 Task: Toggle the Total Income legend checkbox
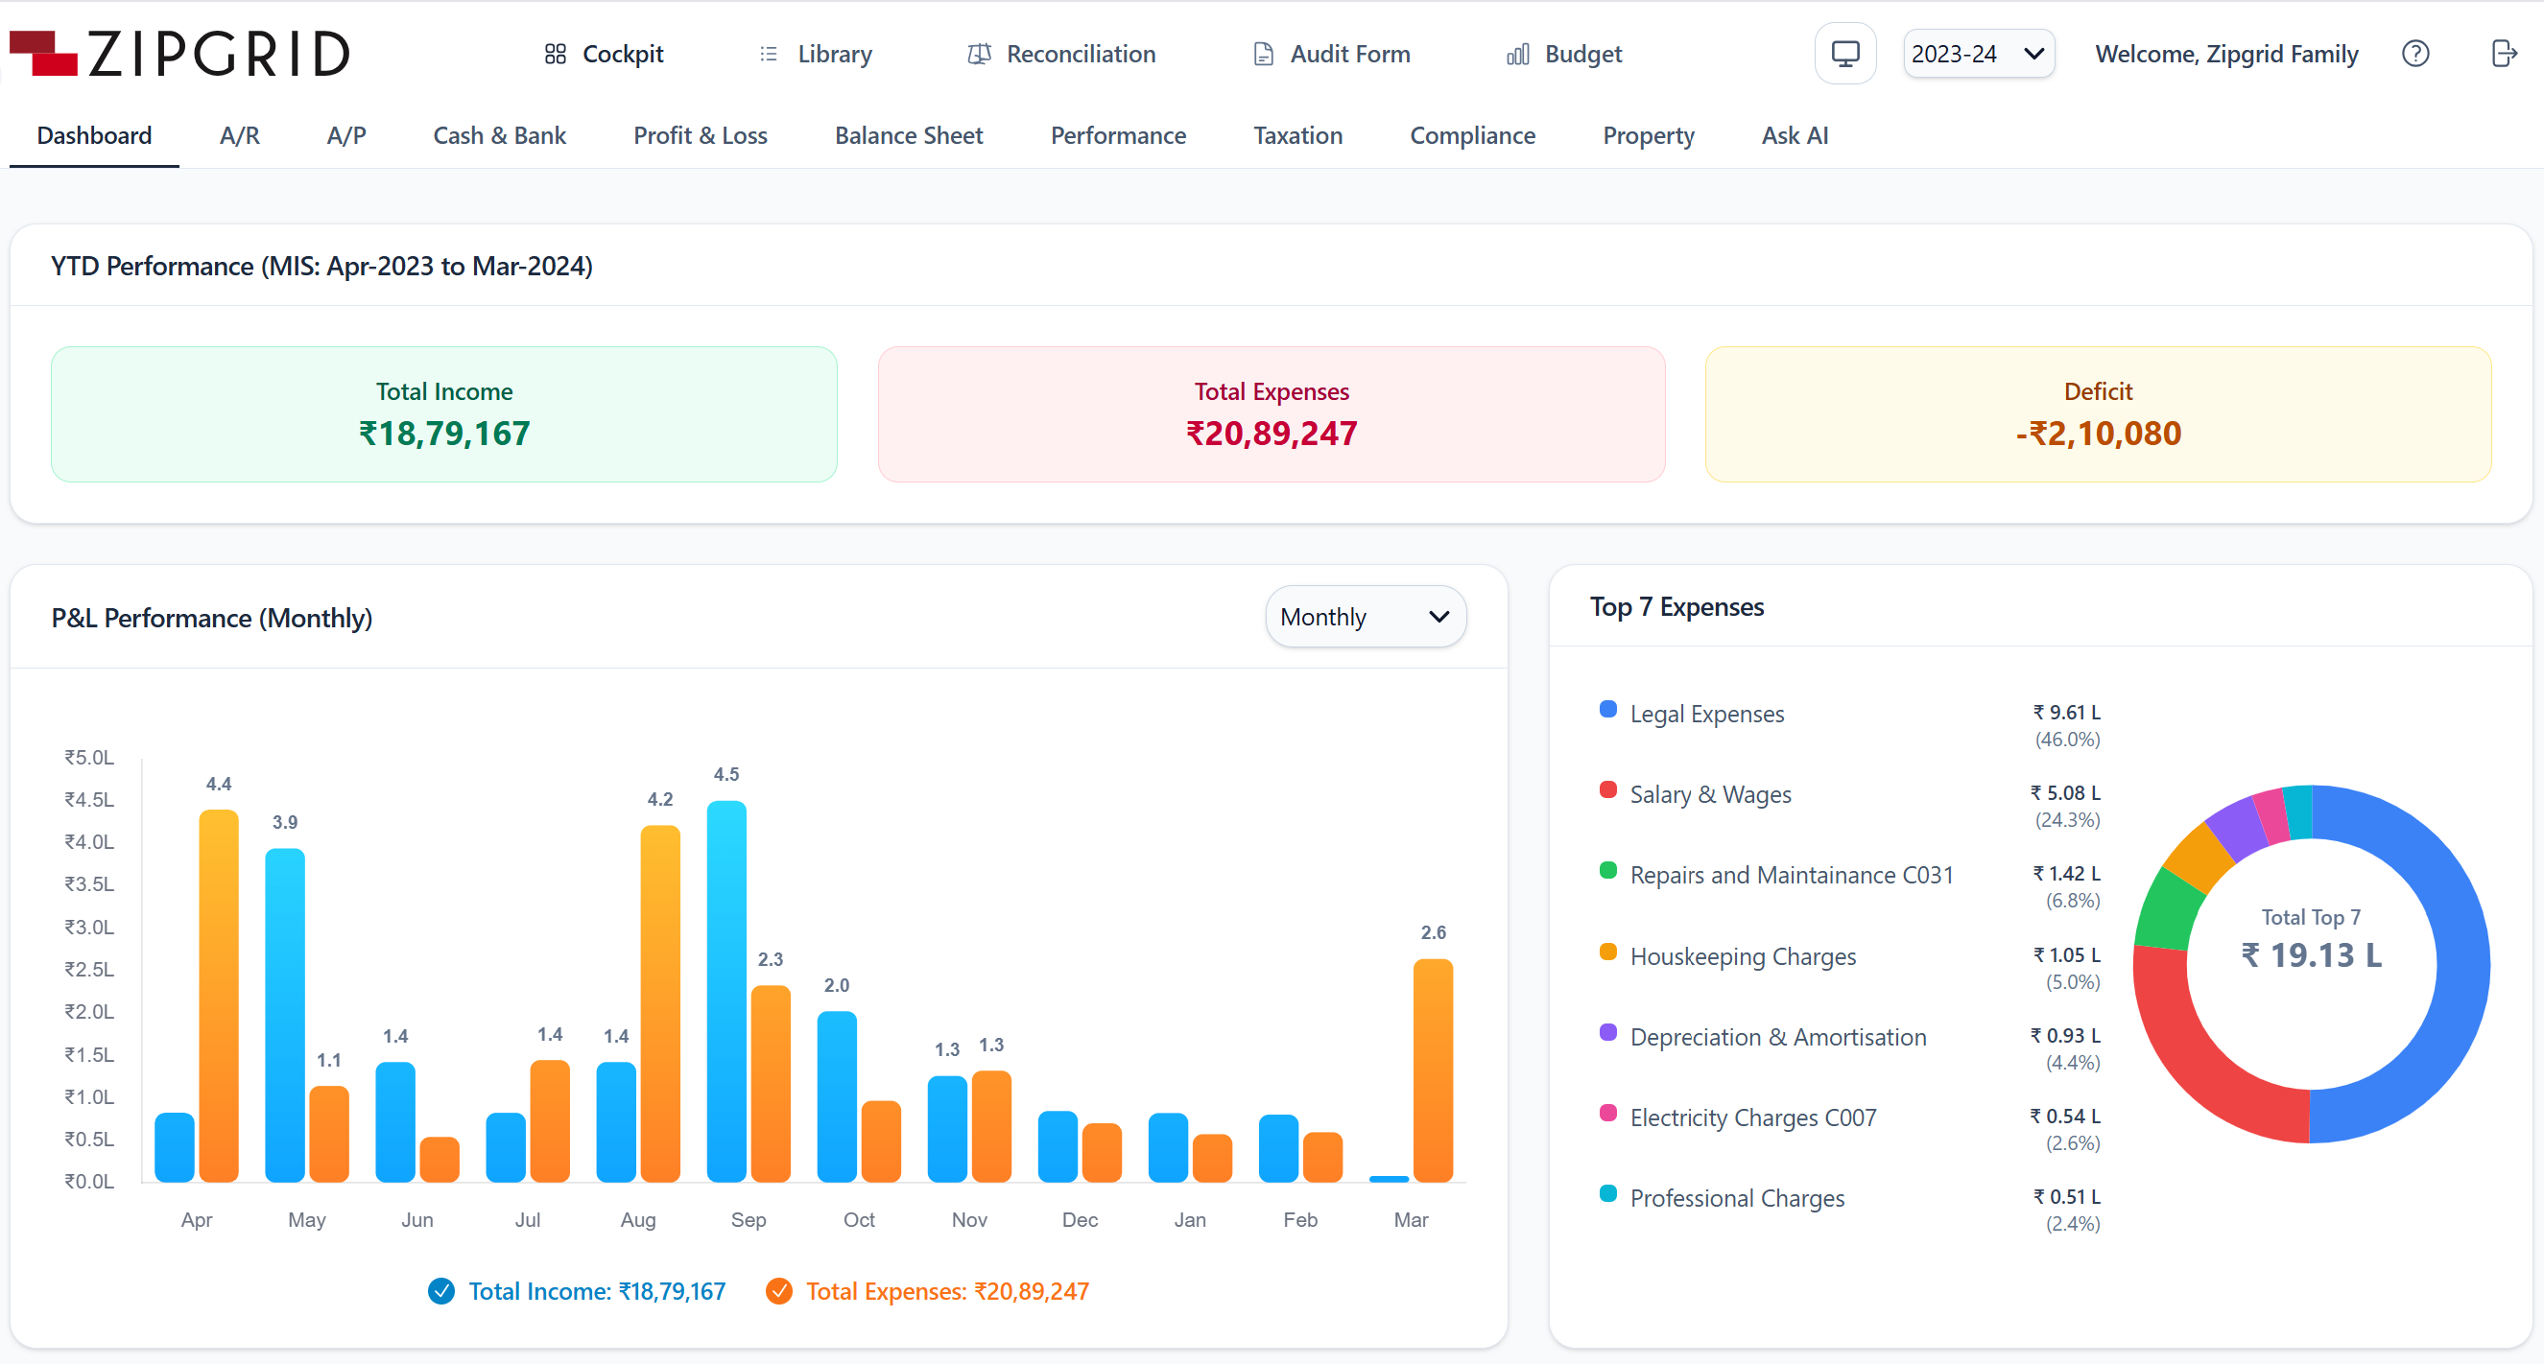point(440,1291)
